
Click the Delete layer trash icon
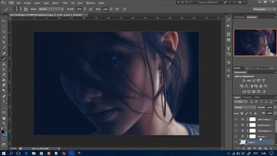[271, 149]
